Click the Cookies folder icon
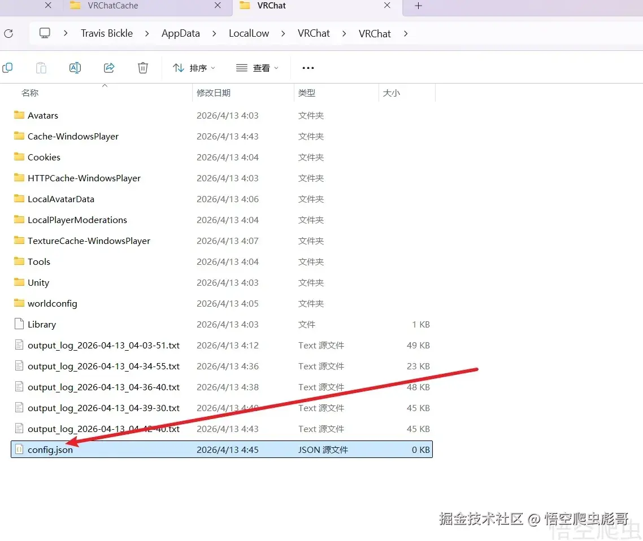 pyautogui.click(x=19, y=156)
